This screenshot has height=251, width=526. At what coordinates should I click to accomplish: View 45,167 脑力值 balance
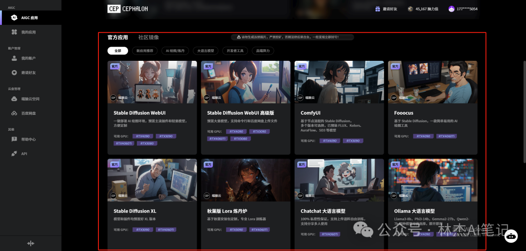click(427, 9)
